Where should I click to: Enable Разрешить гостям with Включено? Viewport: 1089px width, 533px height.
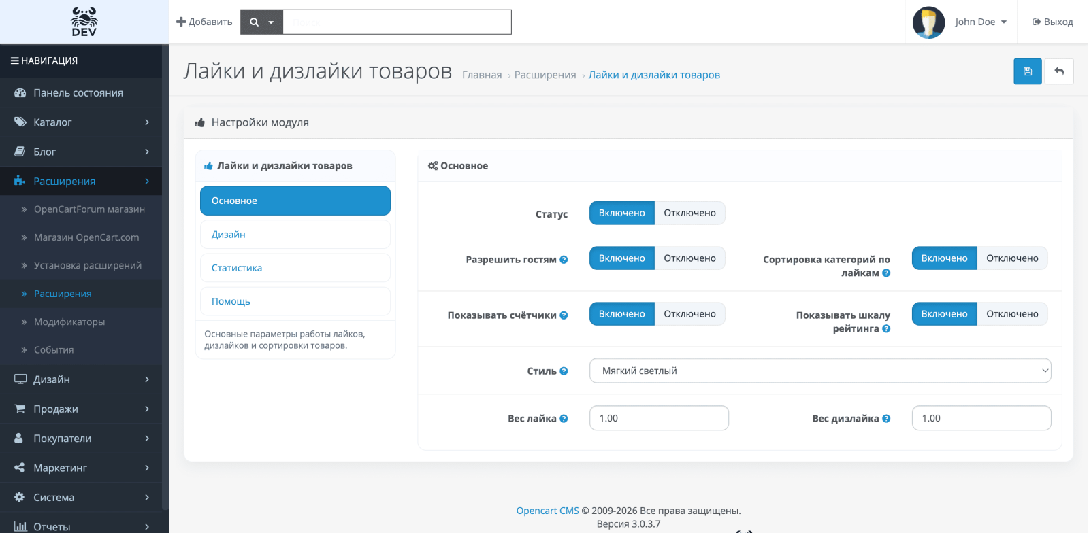pos(622,258)
